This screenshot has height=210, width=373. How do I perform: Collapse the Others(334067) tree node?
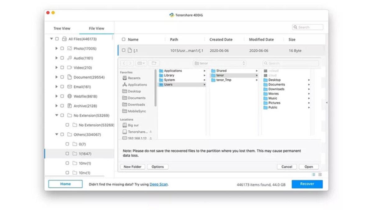point(57,134)
